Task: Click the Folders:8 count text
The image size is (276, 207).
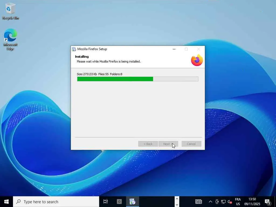Action: coord(116,74)
